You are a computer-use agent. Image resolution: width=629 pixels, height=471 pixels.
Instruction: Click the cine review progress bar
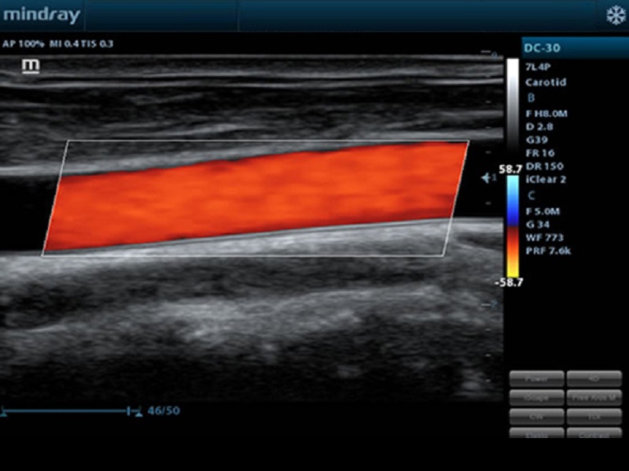point(71,410)
